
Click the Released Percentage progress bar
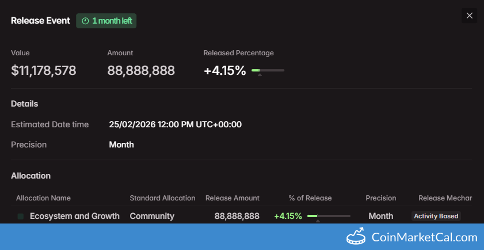[268, 70]
